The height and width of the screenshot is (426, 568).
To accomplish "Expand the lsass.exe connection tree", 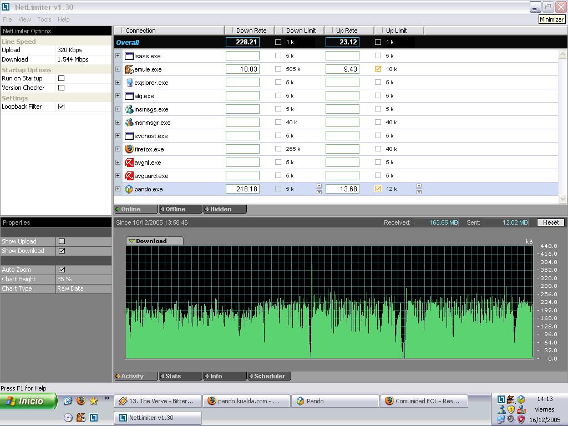I will (118, 56).
